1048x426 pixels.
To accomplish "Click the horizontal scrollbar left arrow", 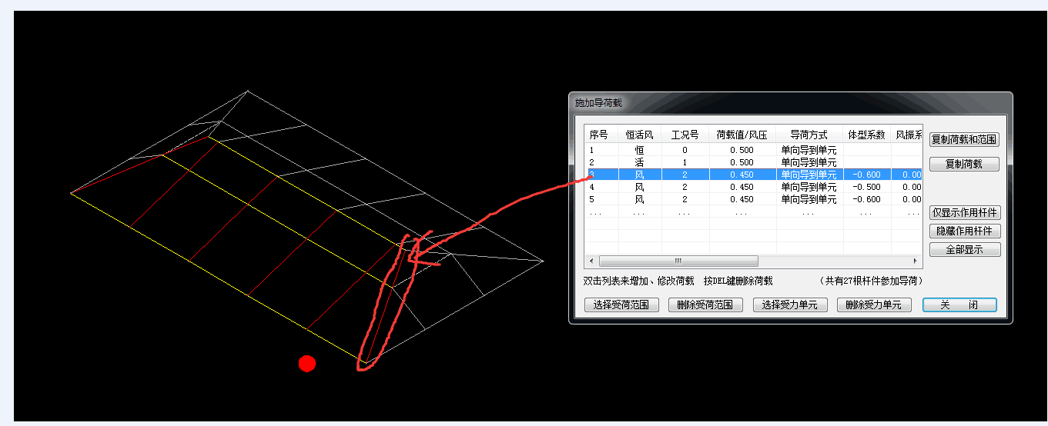I will [591, 261].
